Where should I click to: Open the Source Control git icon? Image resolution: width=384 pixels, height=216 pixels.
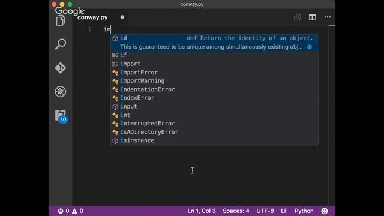coord(60,68)
